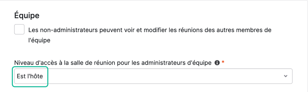Viewport: 308px width, 92px height.
Task: Click the word "l'équipe" in the checkbox label
Action: tap(40, 40)
